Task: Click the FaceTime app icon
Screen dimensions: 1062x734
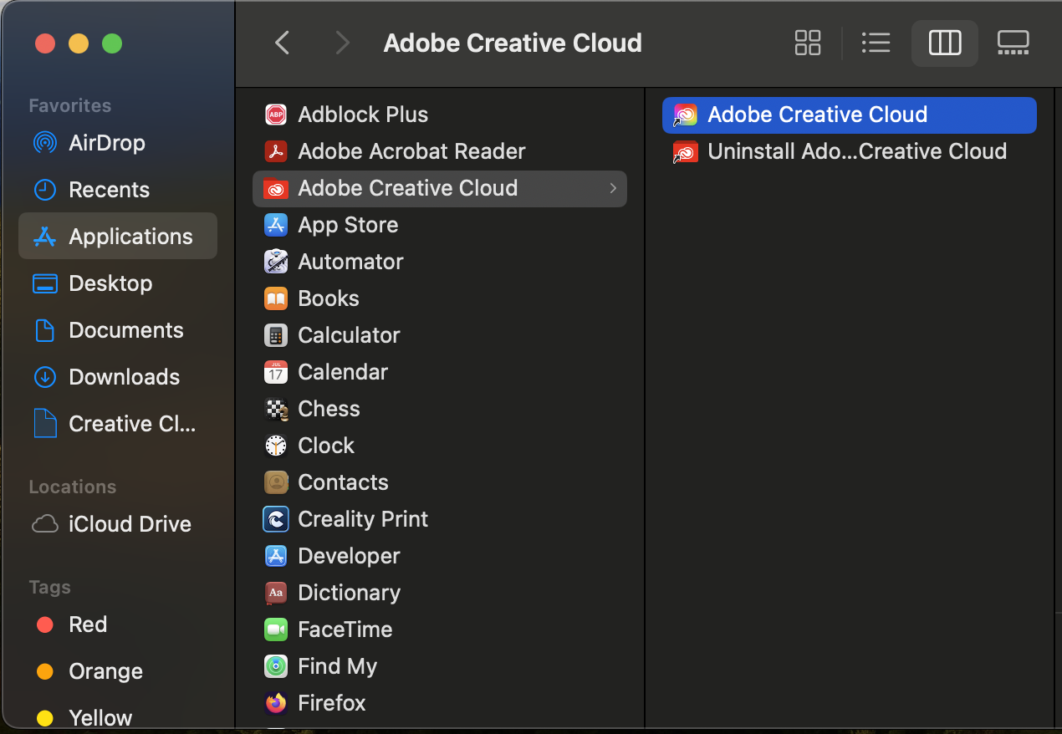Action: [275, 630]
